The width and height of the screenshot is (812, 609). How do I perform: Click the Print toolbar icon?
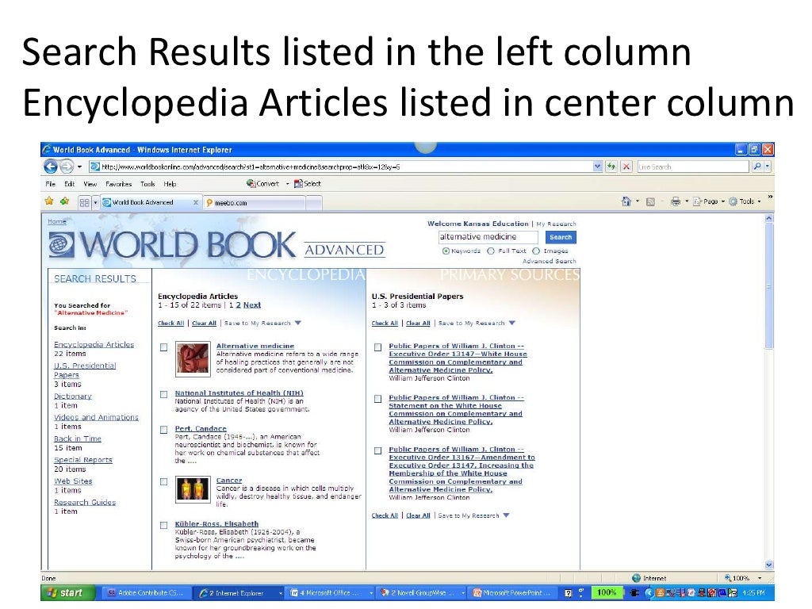[676, 201]
